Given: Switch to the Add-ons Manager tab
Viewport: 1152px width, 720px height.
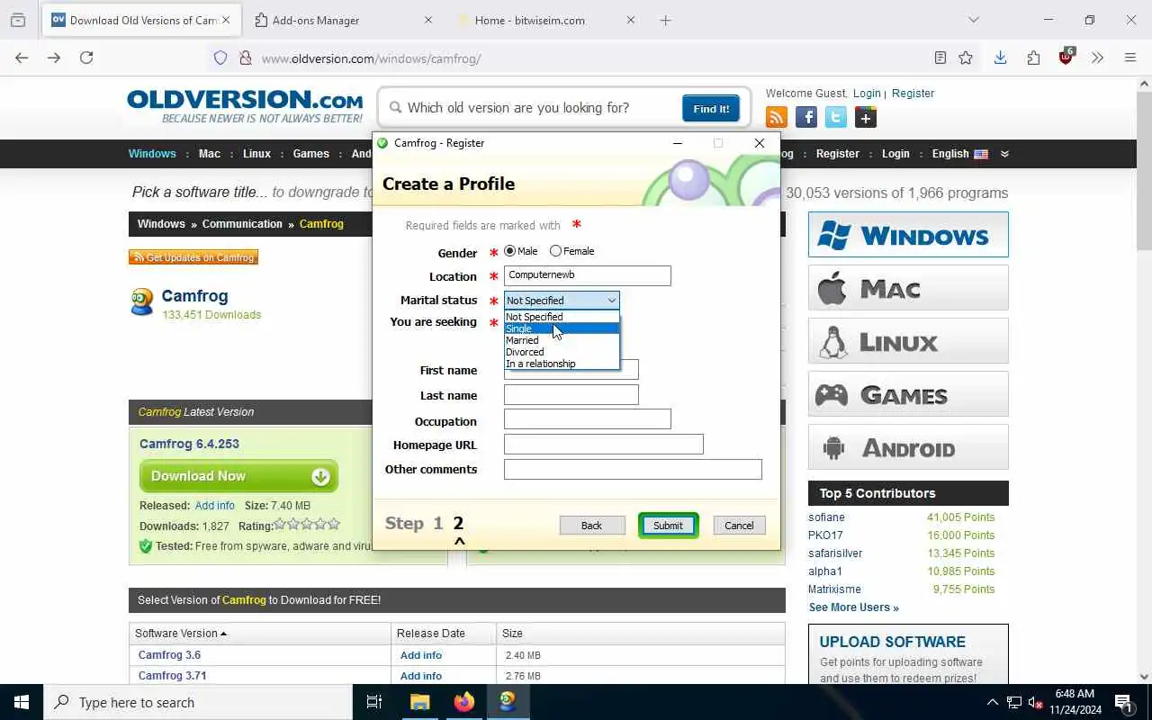Looking at the screenshot, I should 344,20.
